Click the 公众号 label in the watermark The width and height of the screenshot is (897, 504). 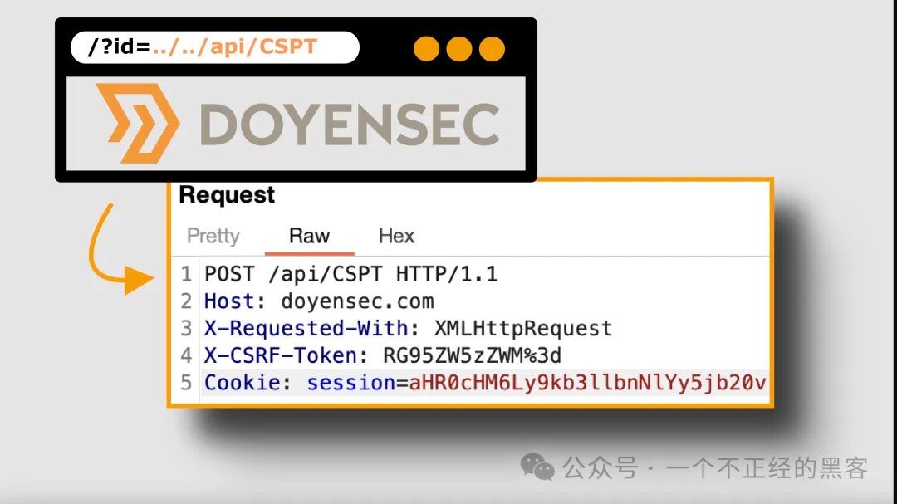tap(599, 468)
